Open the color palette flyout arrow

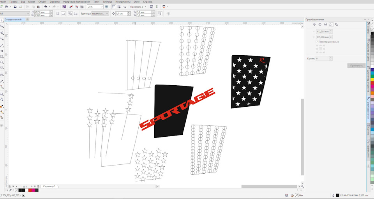click(372, 21)
